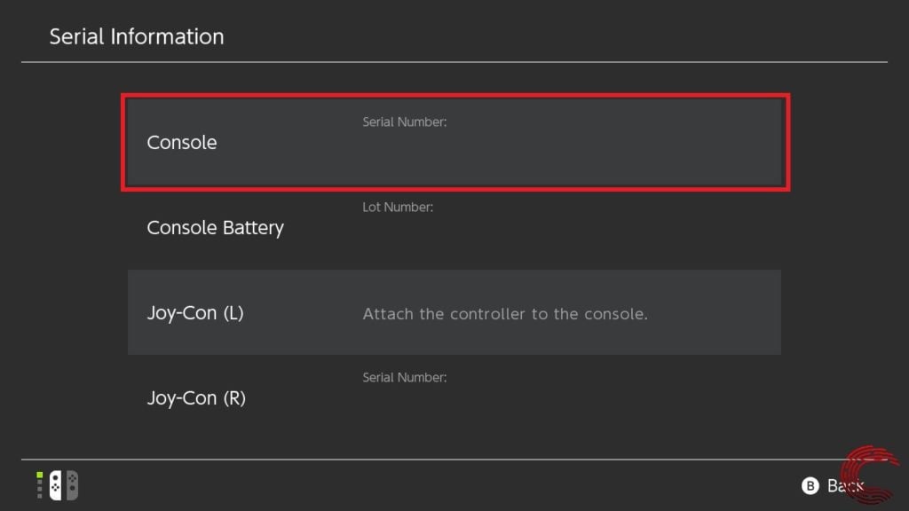The width and height of the screenshot is (909, 511).
Task: Click the Serial Information heading
Action: pyautogui.click(x=136, y=36)
